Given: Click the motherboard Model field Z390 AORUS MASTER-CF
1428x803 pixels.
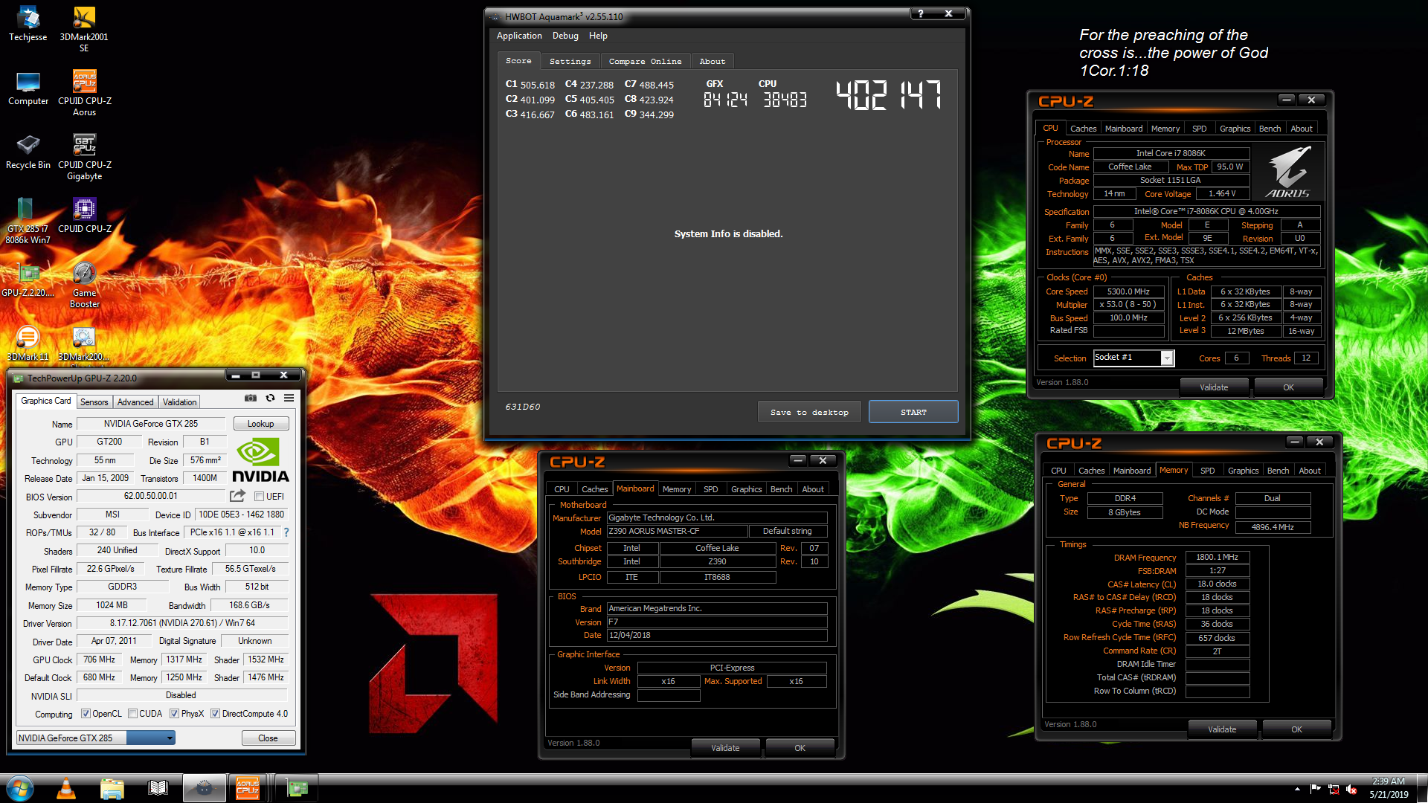Looking at the screenshot, I should pos(677,531).
